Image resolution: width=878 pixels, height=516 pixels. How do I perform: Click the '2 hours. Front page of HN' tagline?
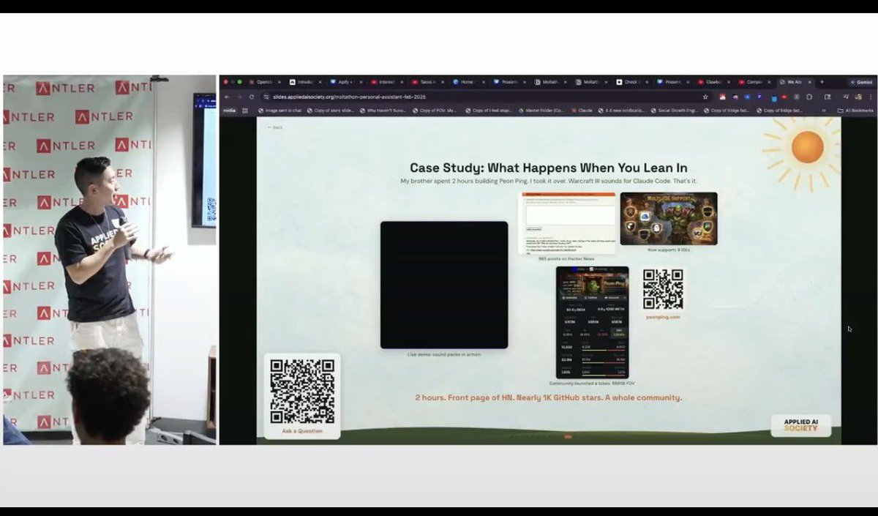pyautogui.click(x=548, y=397)
